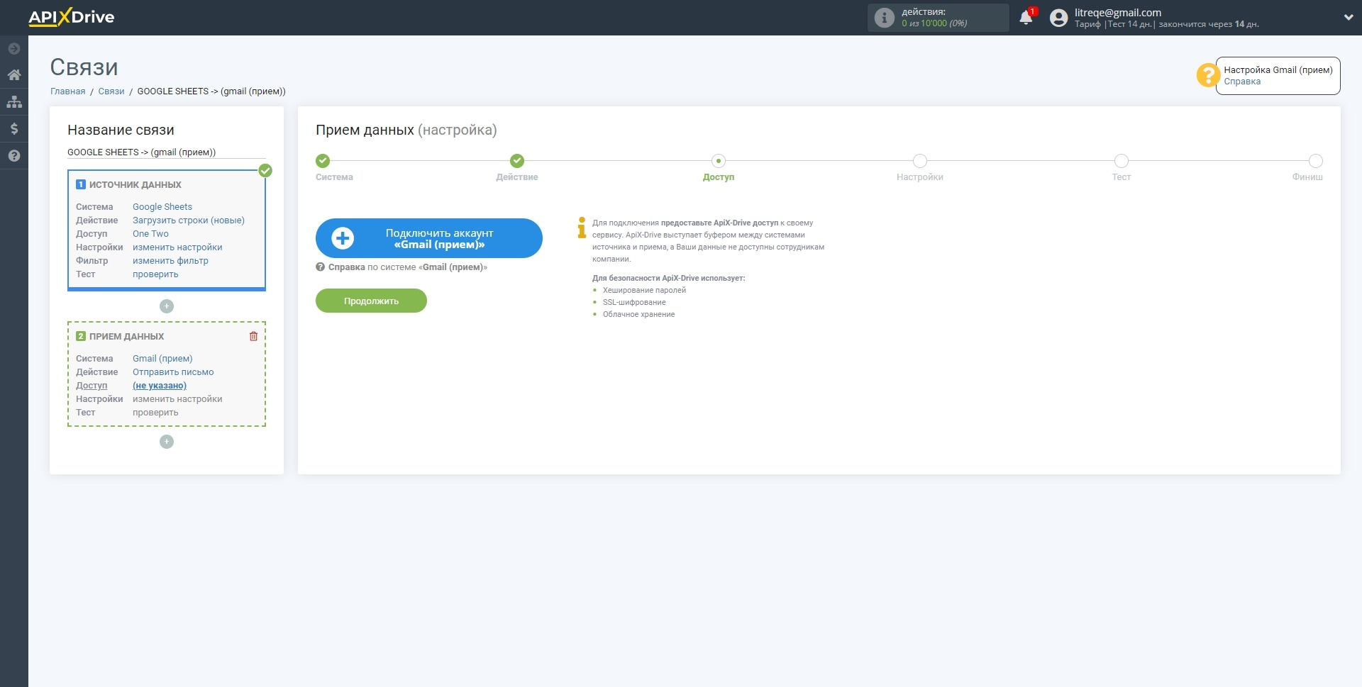The width and height of the screenshot is (1362, 687).
Task: Open the Справка link in help bubble
Action: tap(1242, 82)
